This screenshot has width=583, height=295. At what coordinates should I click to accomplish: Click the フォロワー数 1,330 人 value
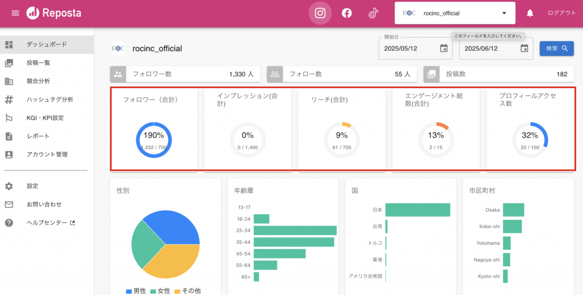point(241,74)
